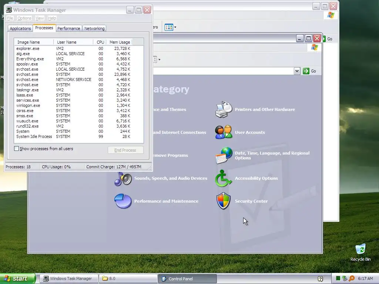This screenshot has height=284, width=379.
Task: Open the File menu in Task Manager
Action: (10, 18)
